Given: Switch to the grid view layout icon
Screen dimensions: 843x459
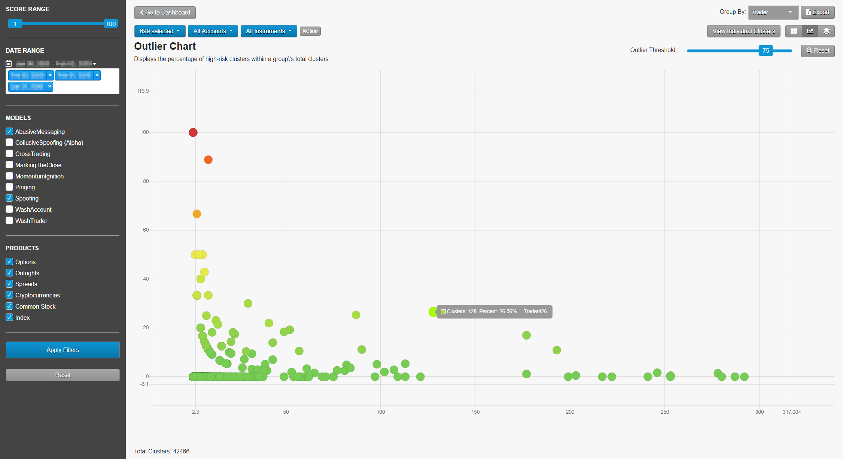Looking at the screenshot, I should tap(793, 31).
